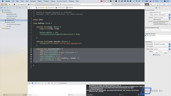Viewport: 171px width, 96px height.
Task: Open the Type dropdown Default Swift Source
Action: point(162,15)
